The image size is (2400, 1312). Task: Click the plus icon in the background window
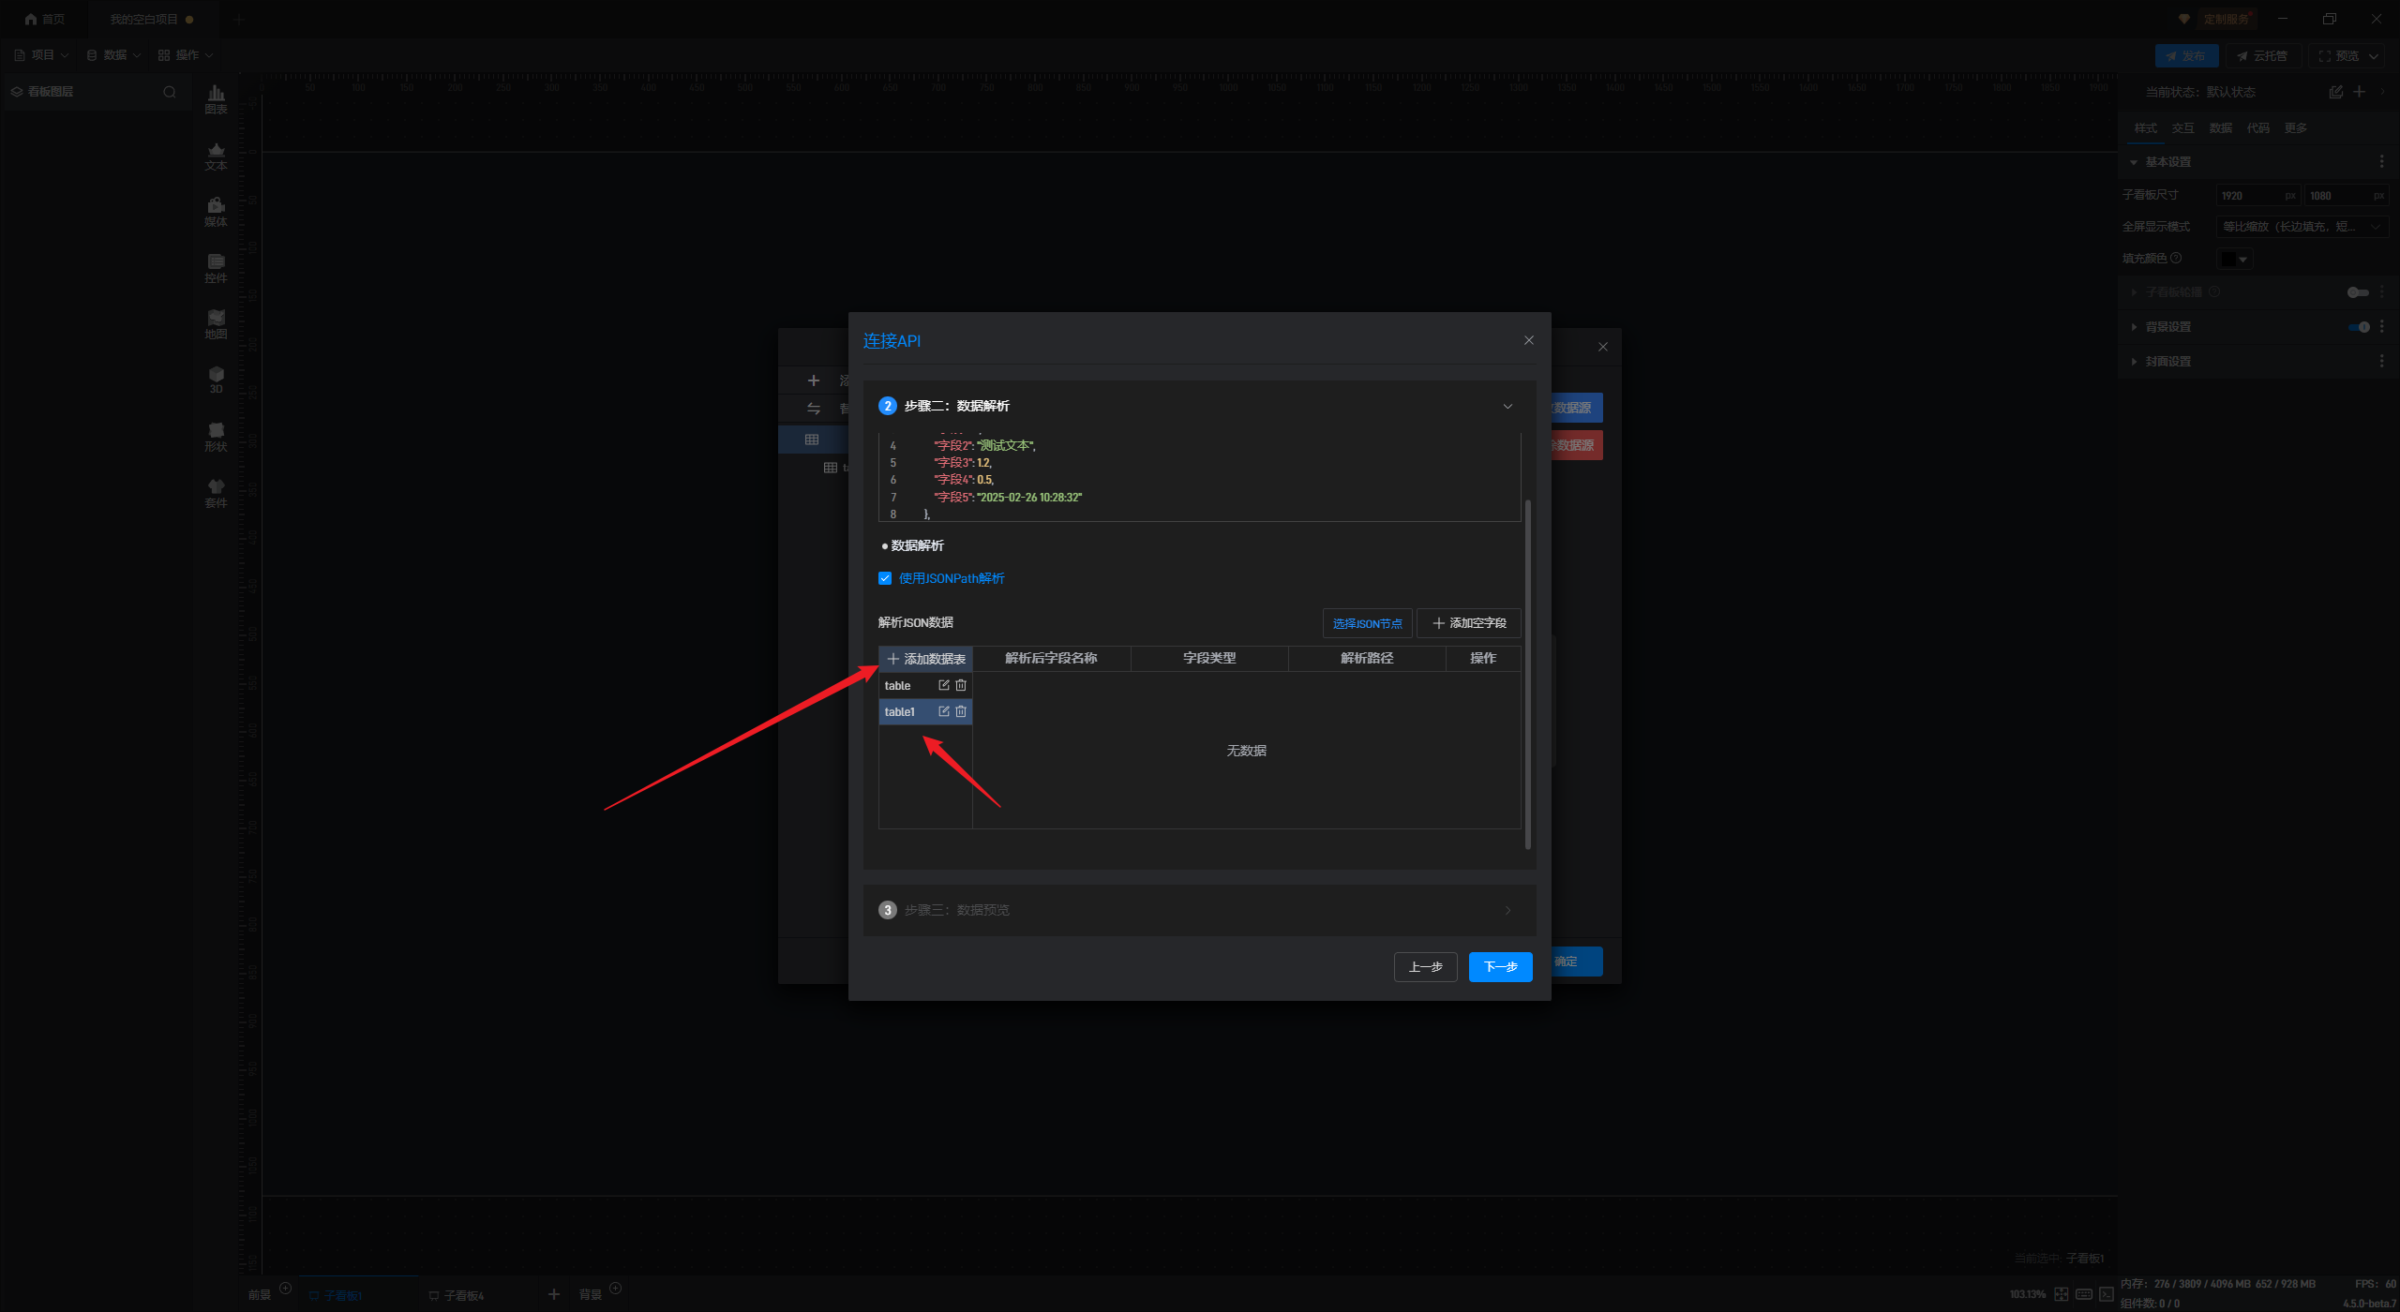[x=814, y=380]
